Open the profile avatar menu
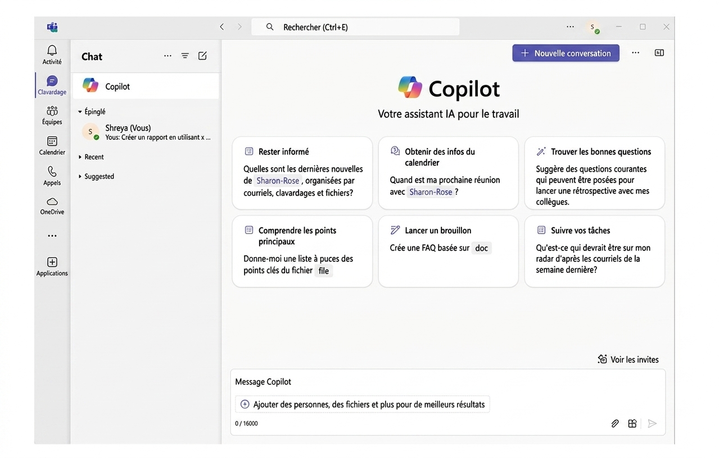The height and width of the screenshot is (458, 719). click(x=593, y=27)
